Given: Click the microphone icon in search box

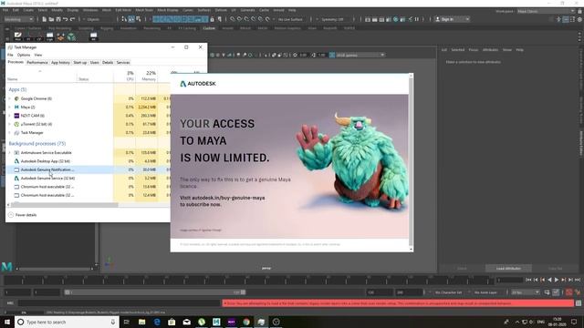Looking at the screenshot, I should pyautogui.click(x=113, y=322).
